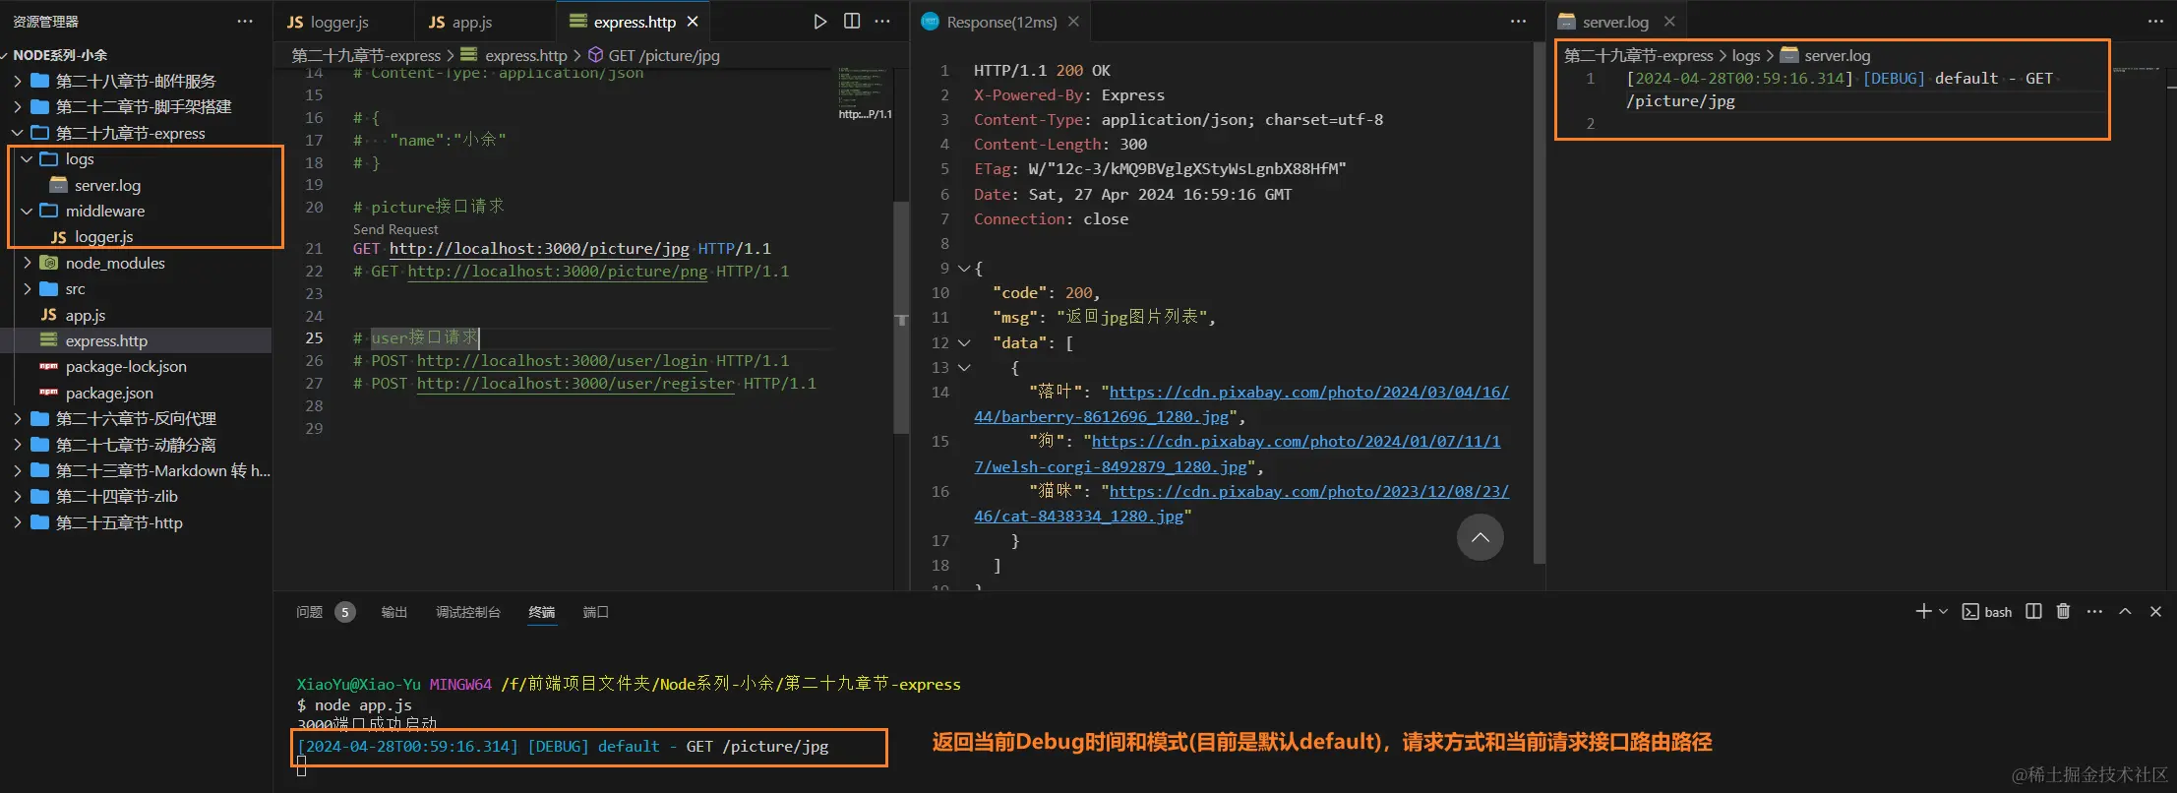The width and height of the screenshot is (2177, 793).
Task: Expand the src folder
Action: coord(27,288)
